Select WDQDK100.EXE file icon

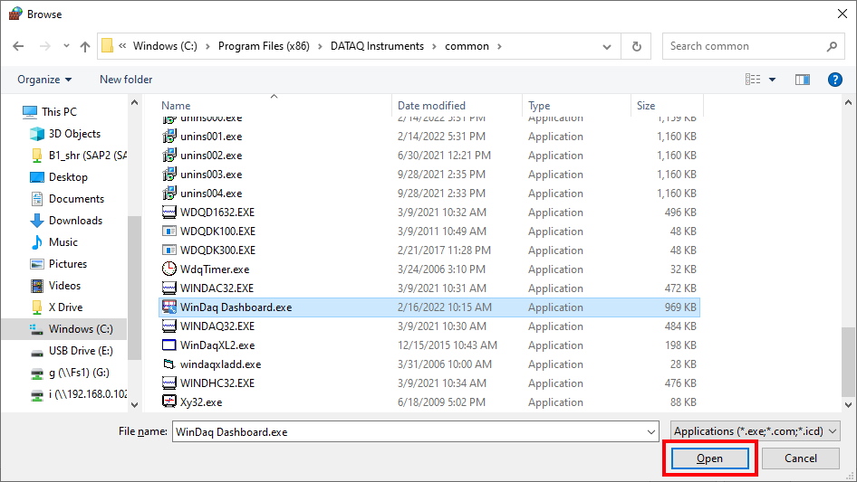(x=169, y=231)
